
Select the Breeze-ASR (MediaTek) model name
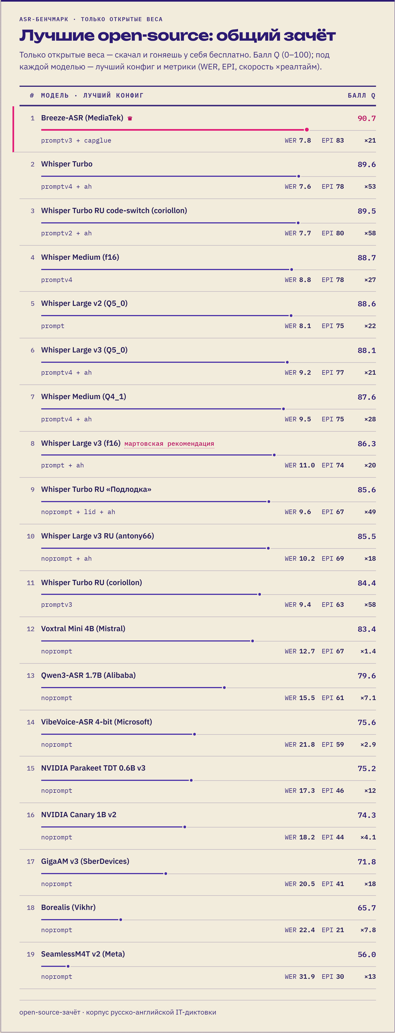pos(82,118)
